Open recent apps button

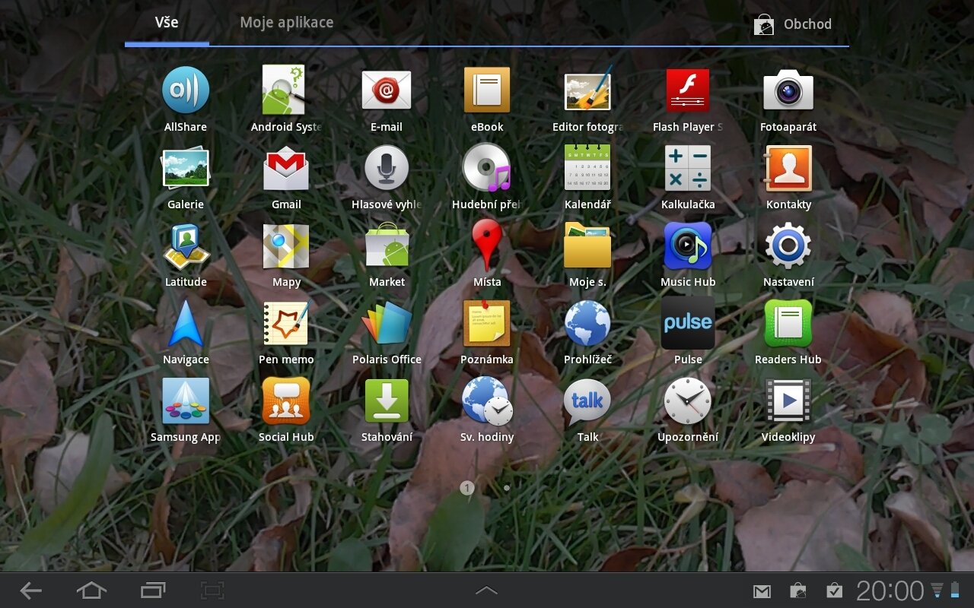(x=153, y=591)
